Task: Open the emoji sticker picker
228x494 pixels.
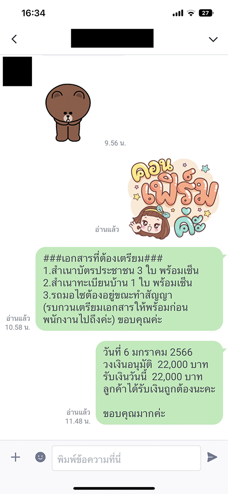Action: click(x=40, y=457)
